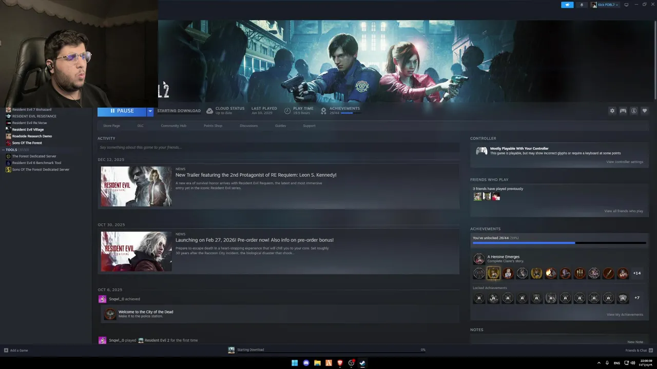Click the 'New Note' button
The image size is (657, 369).
(635, 342)
